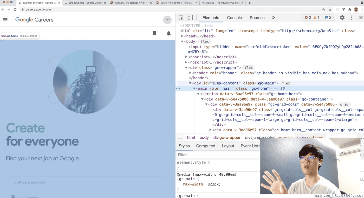The height and width of the screenshot is (198, 364).
Task: Open the Computed pane tab
Action: (x=205, y=146)
